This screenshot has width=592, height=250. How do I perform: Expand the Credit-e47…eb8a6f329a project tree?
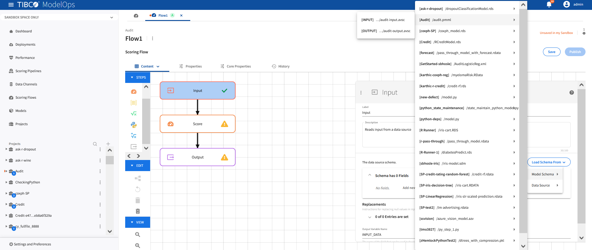tap(6, 215)
